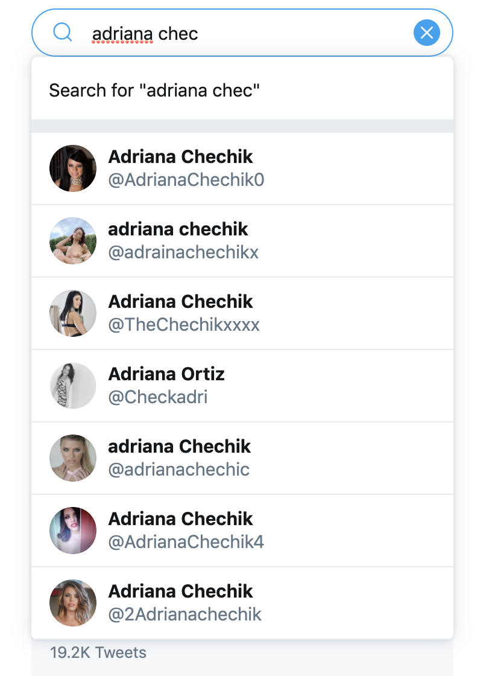Viewport: 492px width, 676px height.
Task: Open the Adriana Ortiz avatar
Action: 73,386
